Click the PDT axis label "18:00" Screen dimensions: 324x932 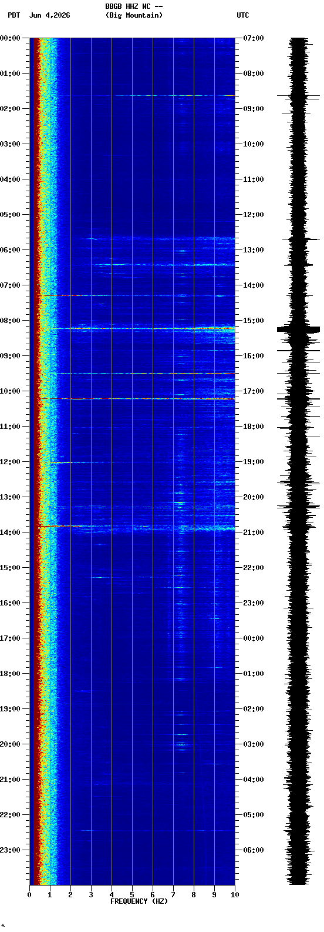(10, 674)
